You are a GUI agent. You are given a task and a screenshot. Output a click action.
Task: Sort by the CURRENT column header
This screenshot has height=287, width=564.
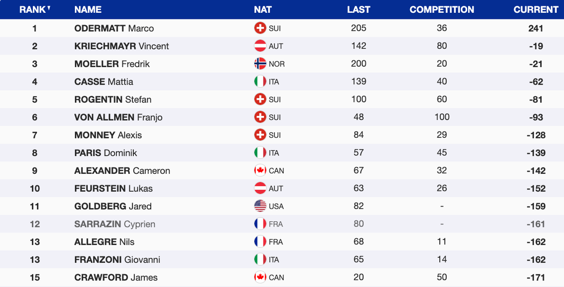tap(536, 10)
